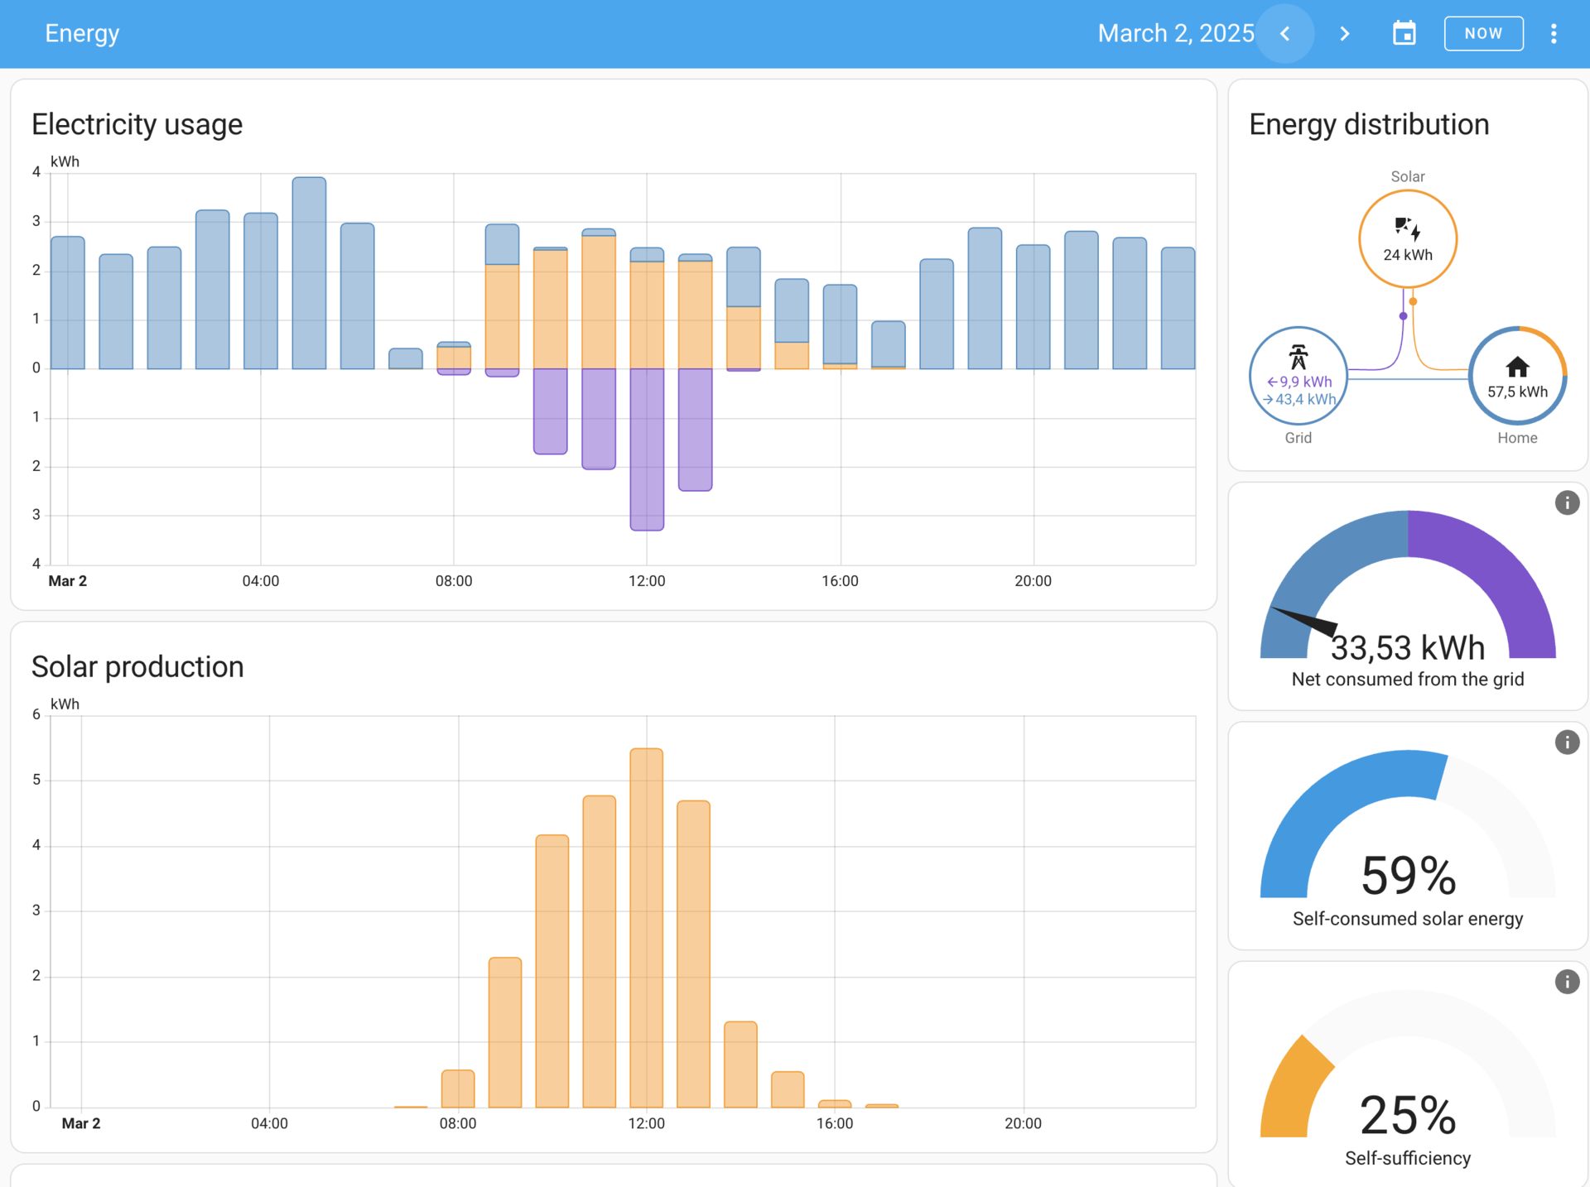The image size is (1590, 1187).
Task: Click the Net consumed from the grid label
Action: [1408, 680]
